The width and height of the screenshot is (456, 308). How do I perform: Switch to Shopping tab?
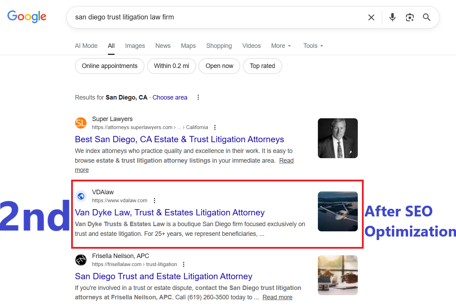pos(219,46)
